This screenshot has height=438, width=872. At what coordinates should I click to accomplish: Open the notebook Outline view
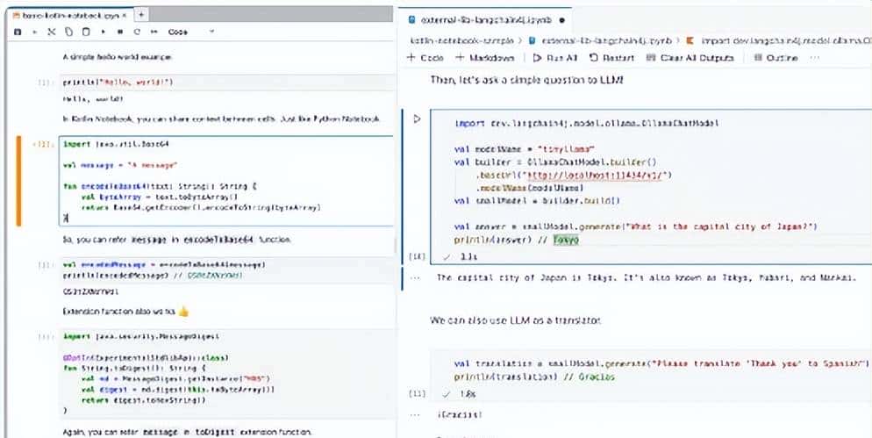pos(776,58)
